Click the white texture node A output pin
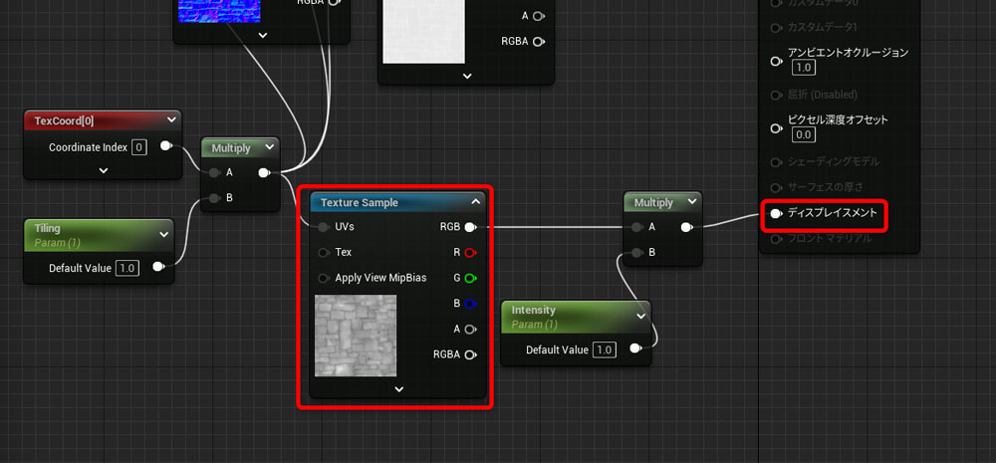 [x=539, y=16]
